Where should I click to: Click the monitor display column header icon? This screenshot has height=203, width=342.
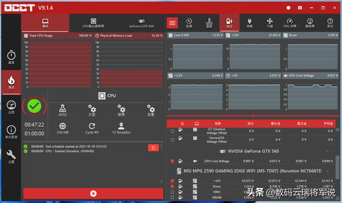click(197, 123)
